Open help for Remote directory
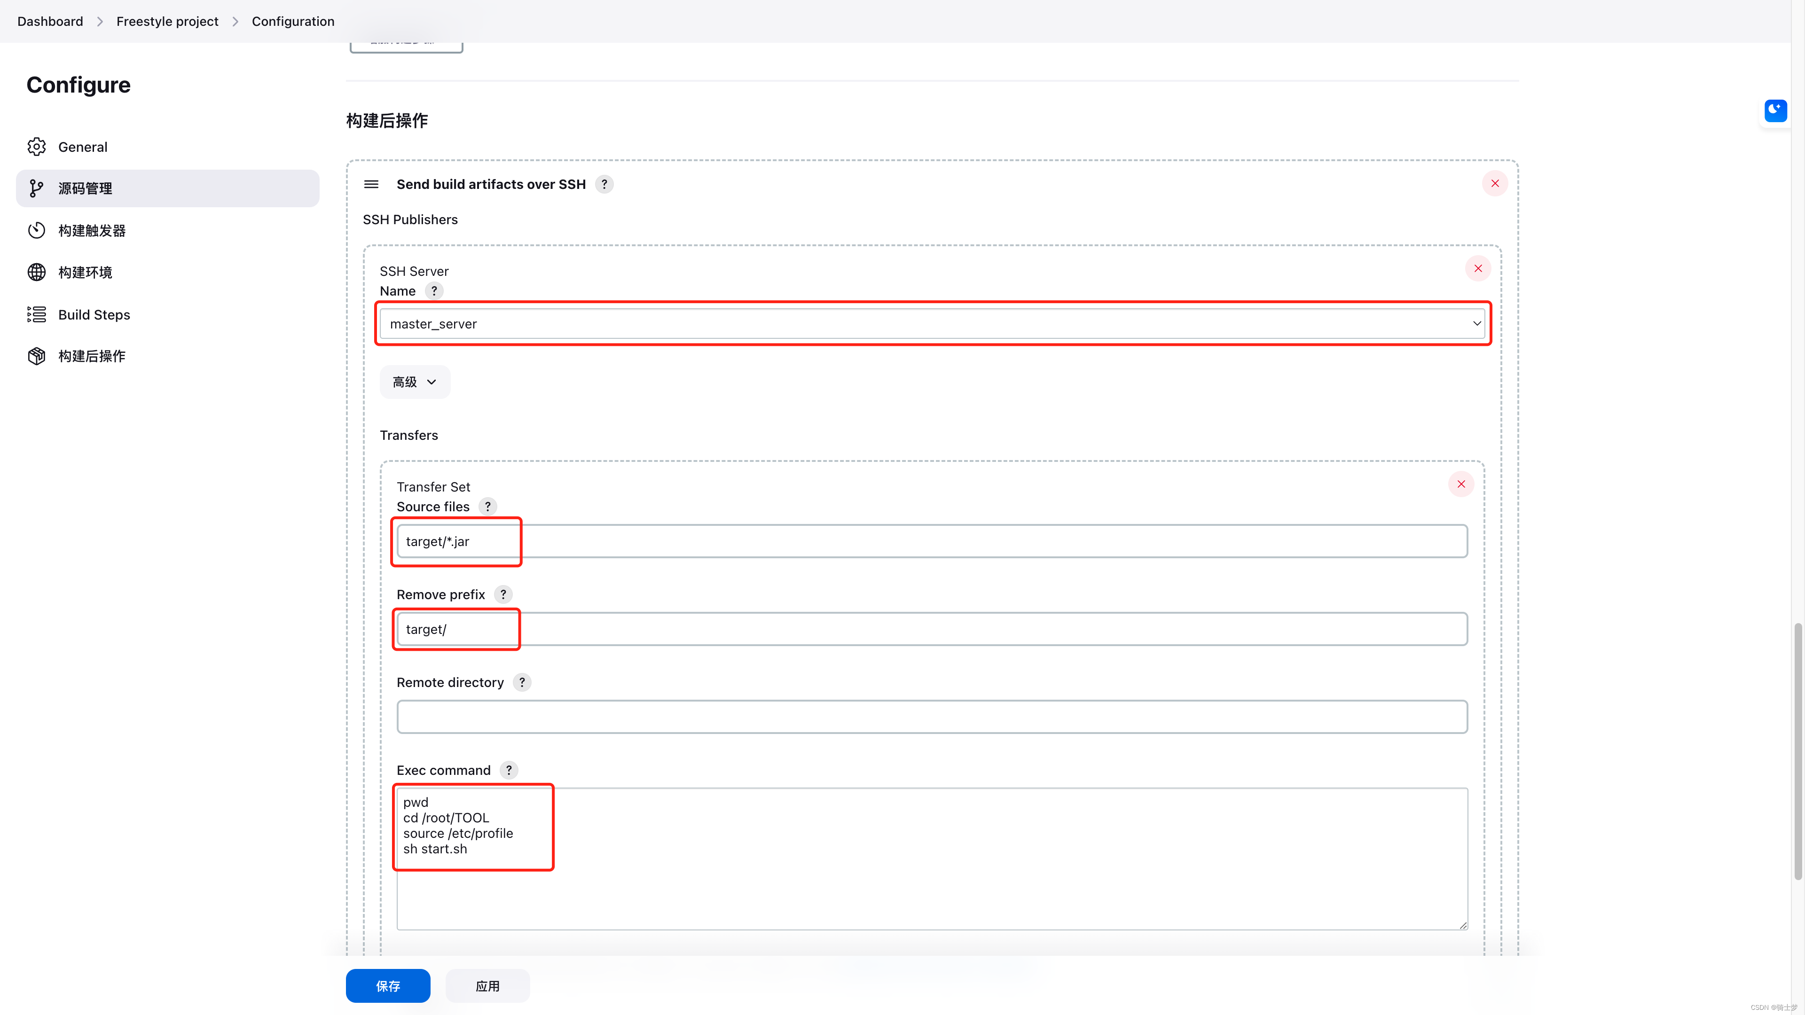 pyautogui.click(x=522, y=682)
